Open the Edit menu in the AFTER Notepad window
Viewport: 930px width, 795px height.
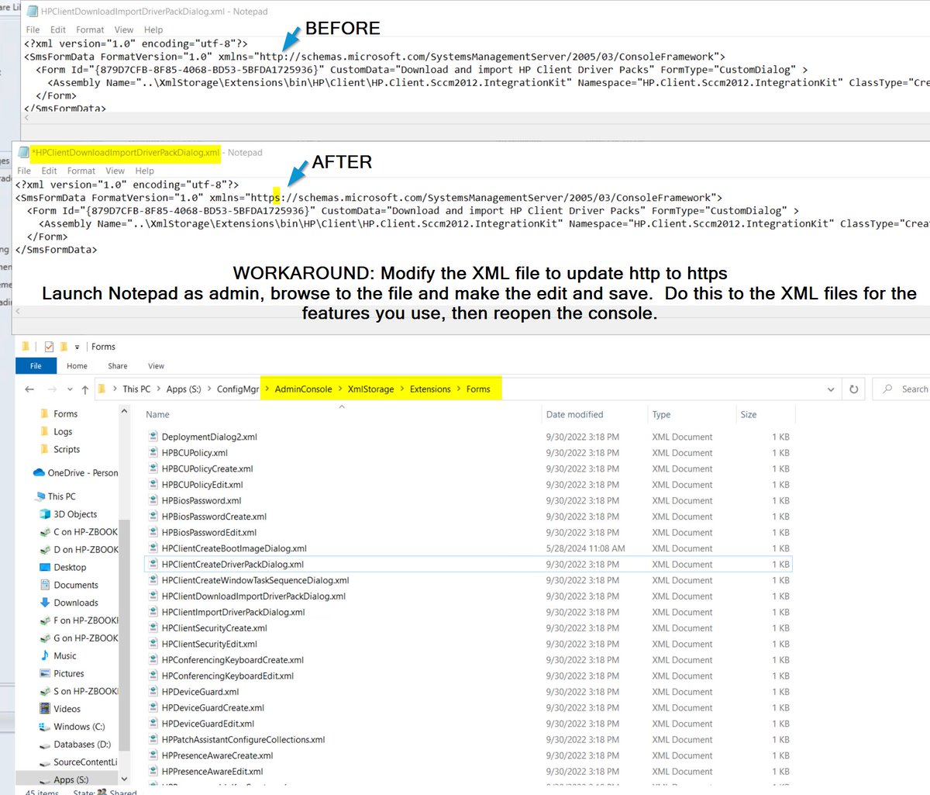(x=50, y=171)
